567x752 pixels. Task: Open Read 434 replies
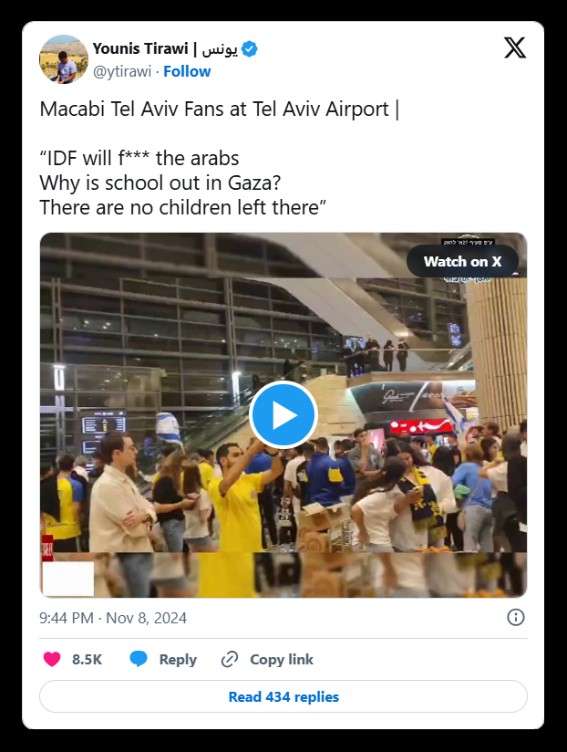click(x=283, y=696)
